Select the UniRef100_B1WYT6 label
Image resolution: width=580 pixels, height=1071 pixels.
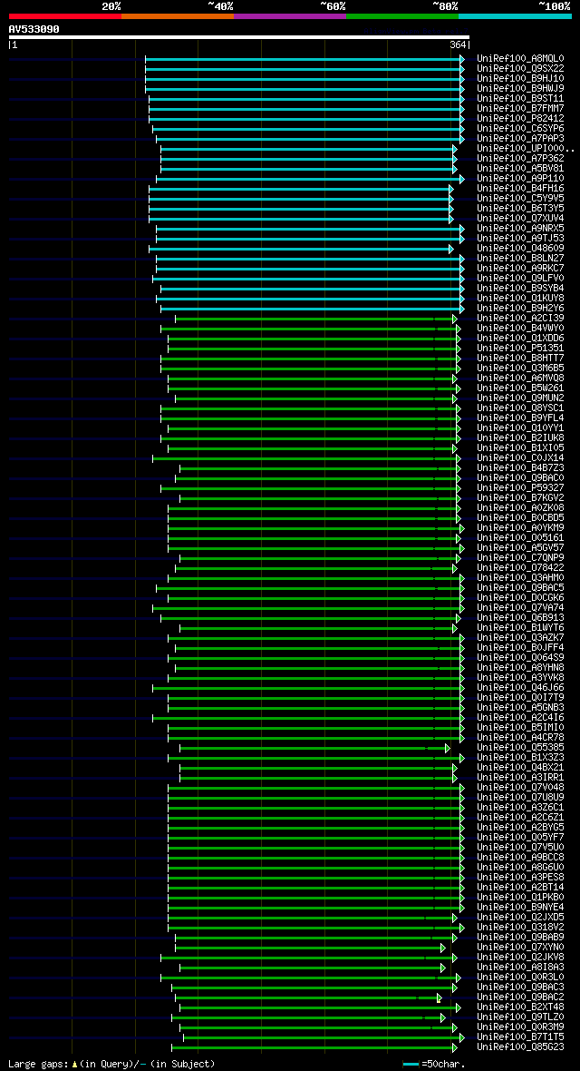click(520, 628)
